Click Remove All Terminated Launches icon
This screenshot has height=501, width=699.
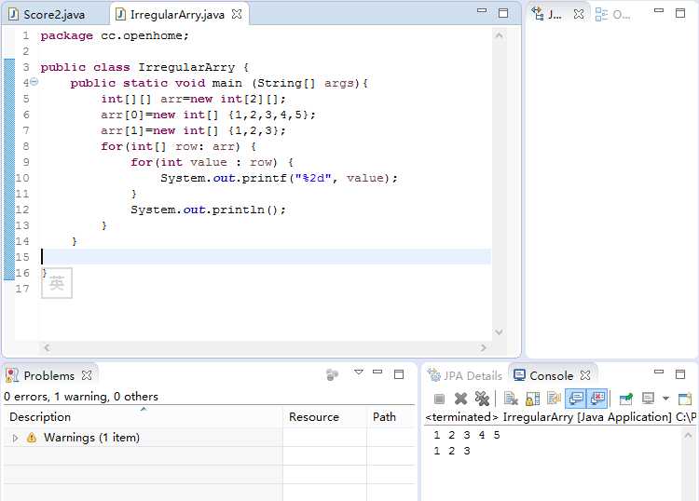point(483,399)
